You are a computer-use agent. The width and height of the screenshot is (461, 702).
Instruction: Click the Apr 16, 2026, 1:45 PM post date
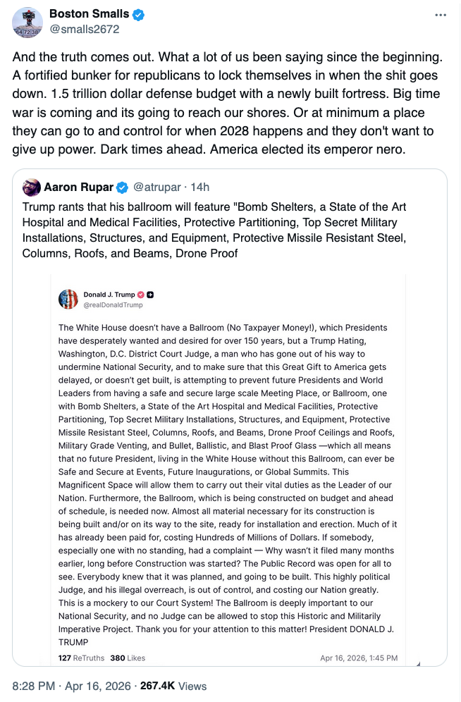click(359, 658)
